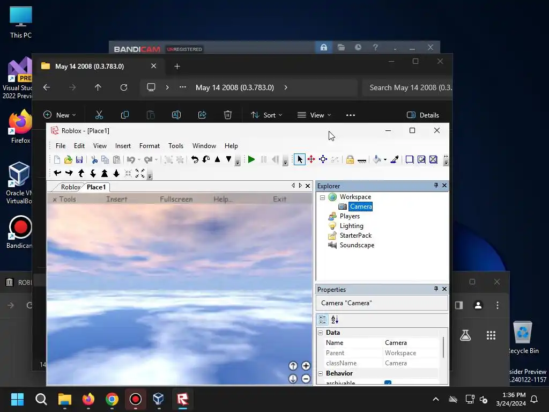
Task: Click the solid up triangle icon
Action: [x=218, y=159]
